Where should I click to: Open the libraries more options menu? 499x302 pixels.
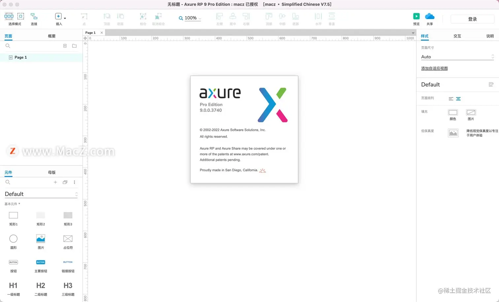(x=75, y=182)
